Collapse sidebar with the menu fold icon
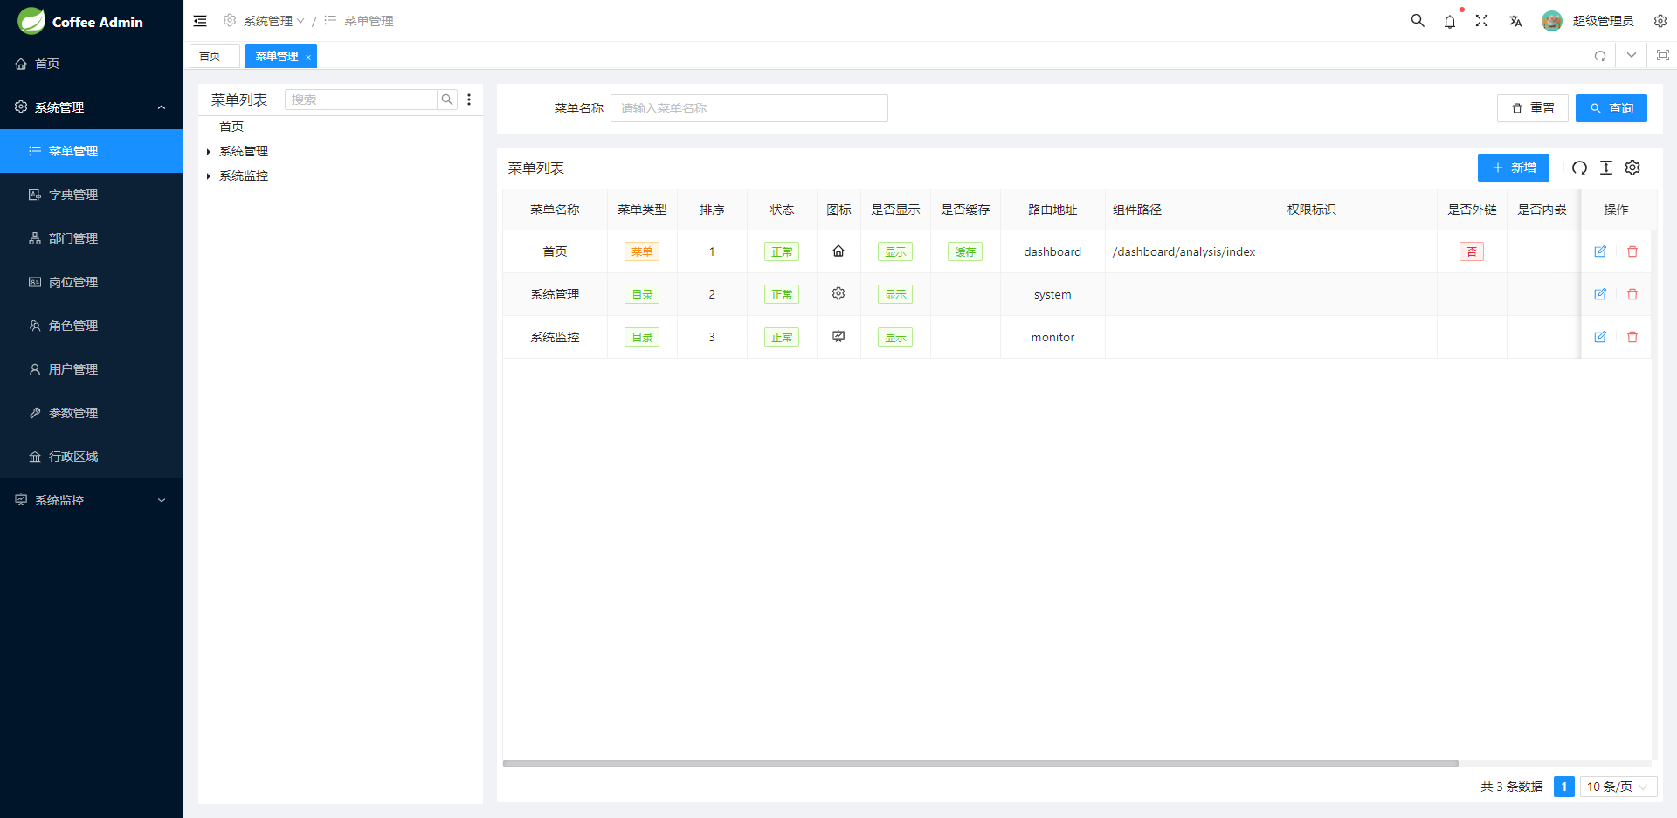The width and height of the screenshot is (1677, 818). [200, 21]
